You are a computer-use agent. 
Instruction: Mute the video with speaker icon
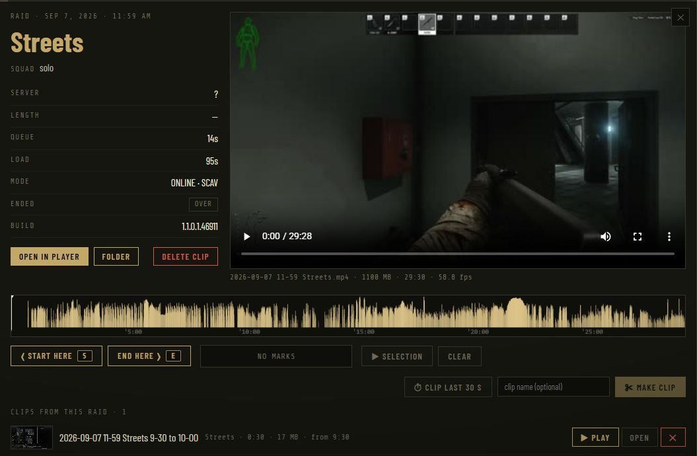605,237
